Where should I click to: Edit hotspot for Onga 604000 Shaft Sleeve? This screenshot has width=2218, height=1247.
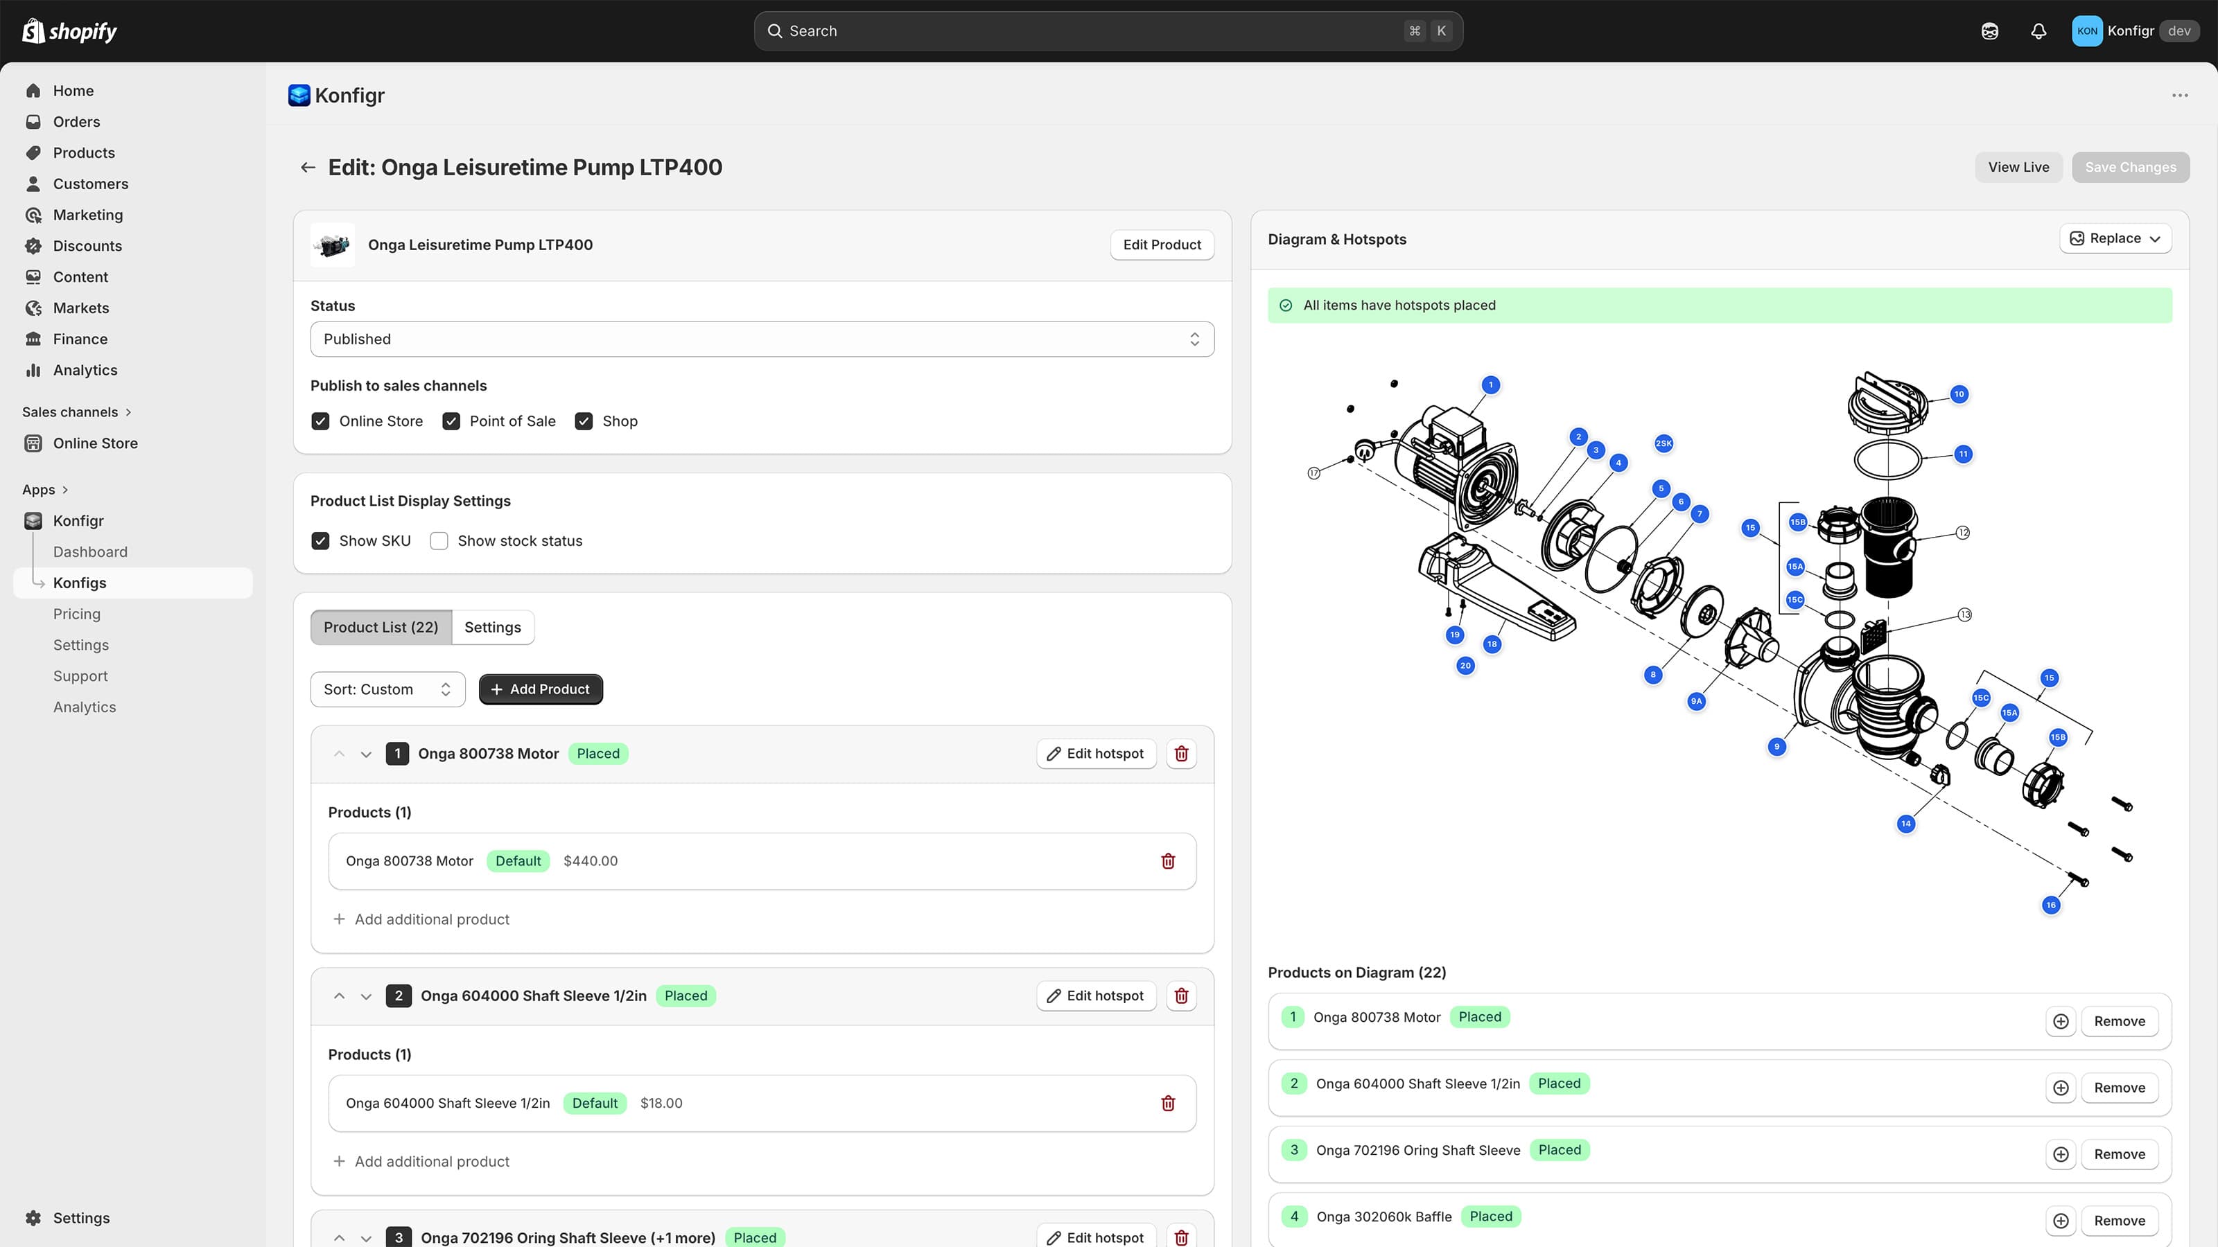[x=1096, y=996]
